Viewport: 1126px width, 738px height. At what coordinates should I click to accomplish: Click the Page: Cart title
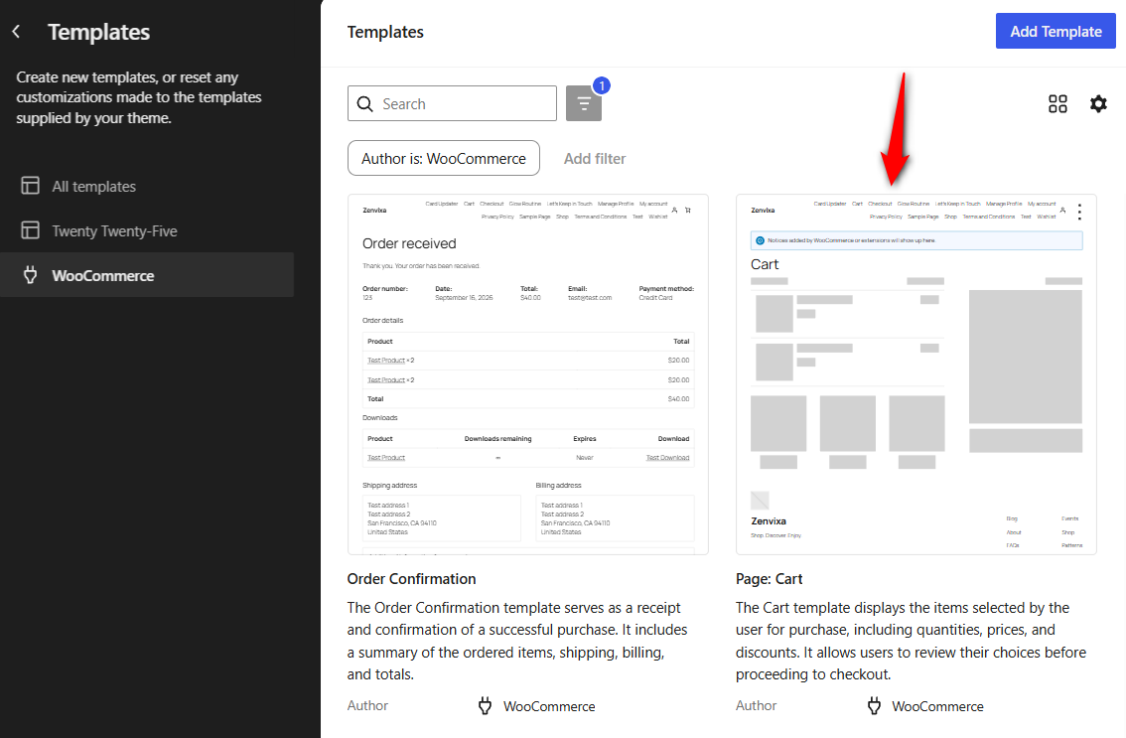[x=770, y=579]
